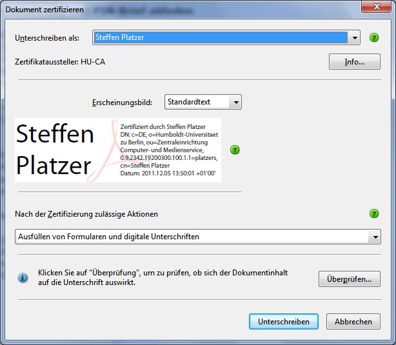Click the blue info icon near Überprüfung hint
This screenshot has width=396, height=345.
click(23, 278)
